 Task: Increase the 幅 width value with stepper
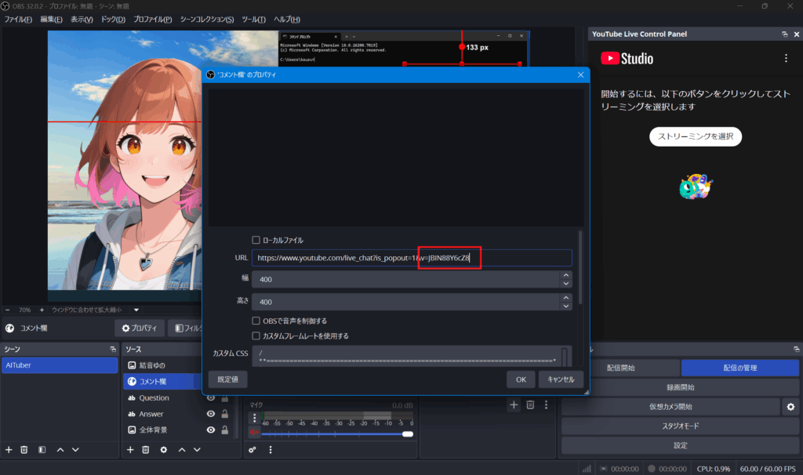click(x=566, y=275)
